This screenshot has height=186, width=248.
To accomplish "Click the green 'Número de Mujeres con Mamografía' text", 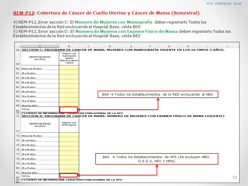I will [114, 22].
